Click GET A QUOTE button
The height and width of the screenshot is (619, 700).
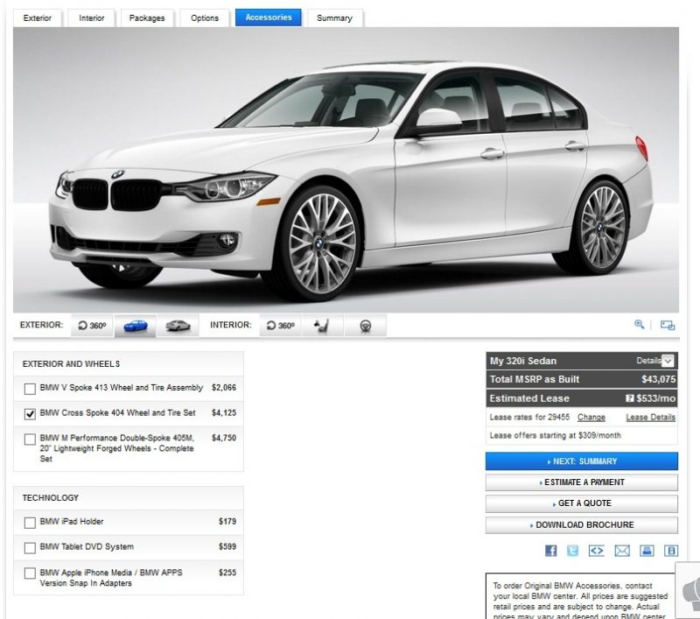(x=582, y=503)
